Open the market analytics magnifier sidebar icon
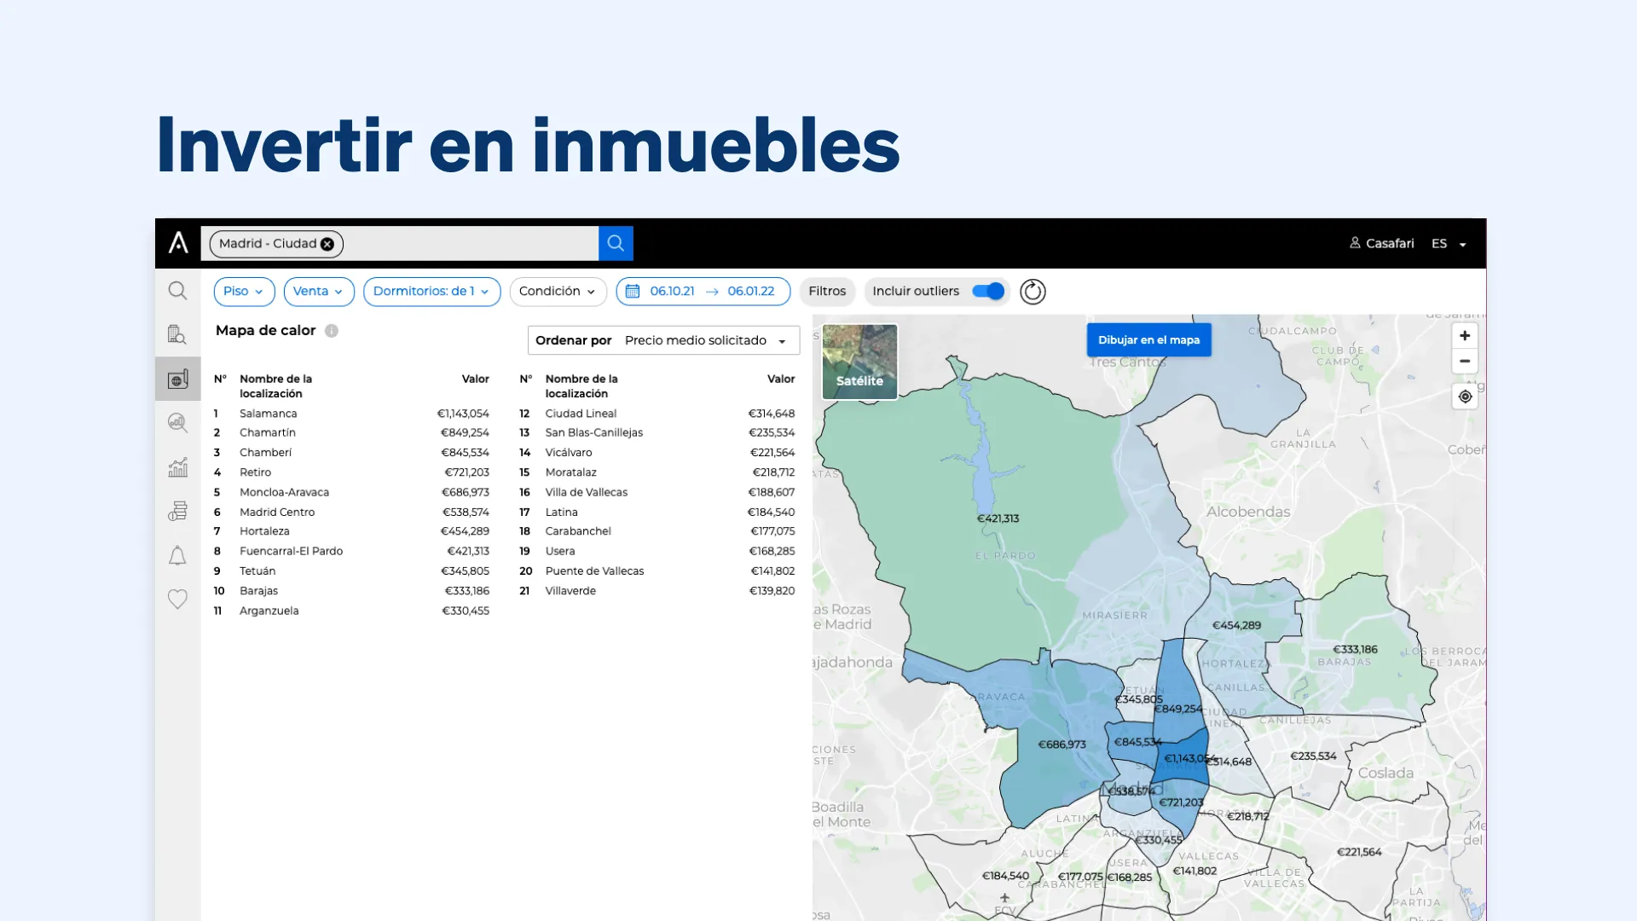 [x=177, y=423]
